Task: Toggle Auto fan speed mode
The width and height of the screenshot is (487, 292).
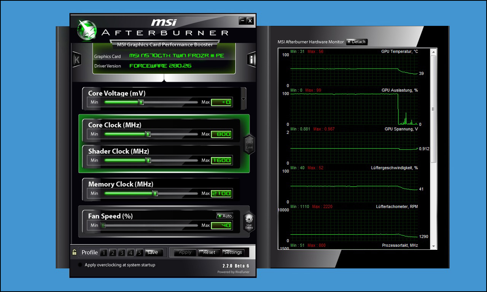Action: click(224, 216)
